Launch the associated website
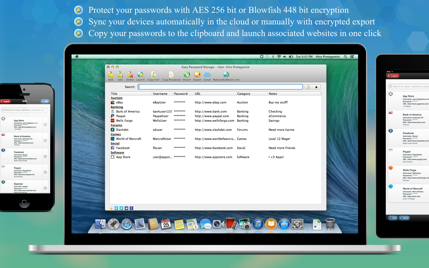429x268 pixels. click(140, 76)
